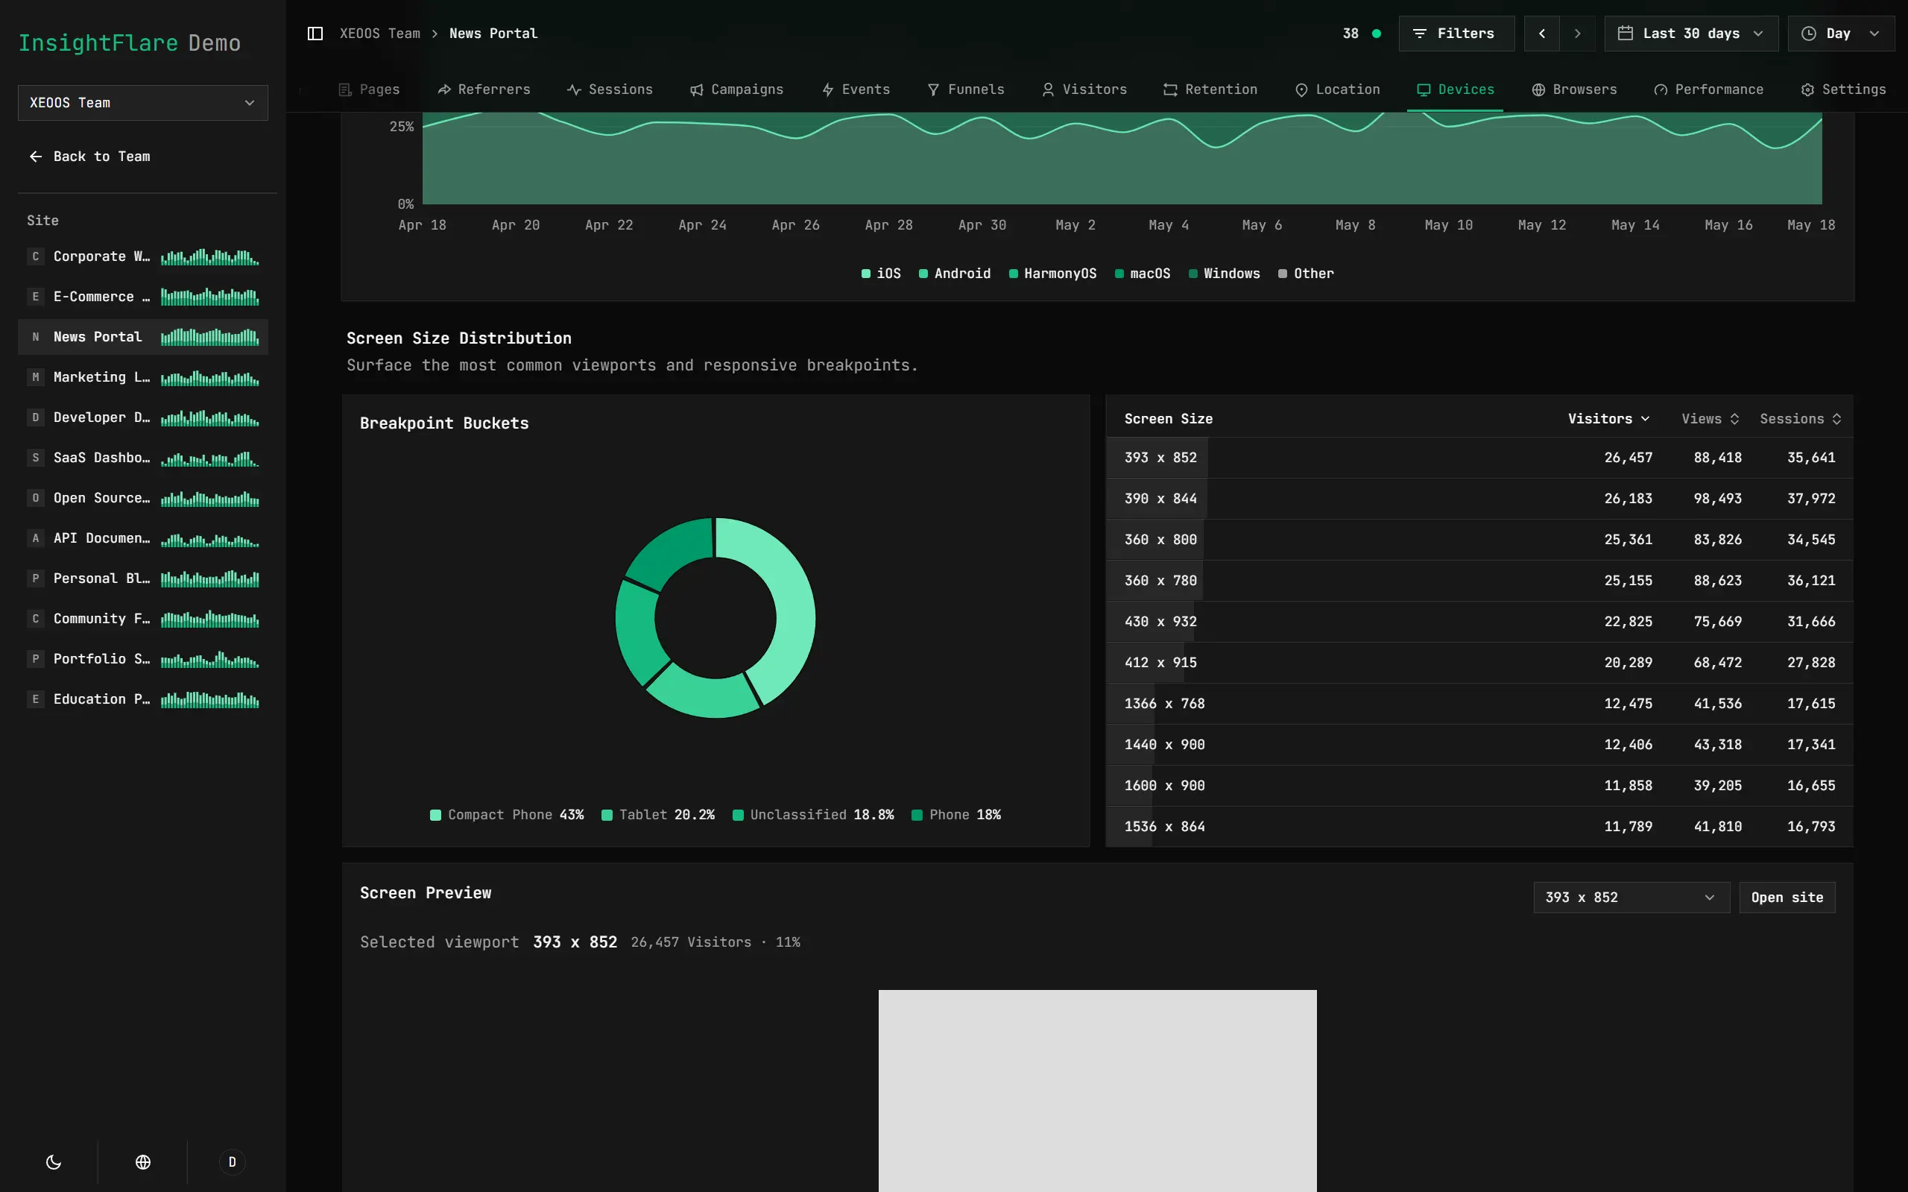This screenshot has width=1908, height=1192.
Task: Open the News Portal site
Action: coord(142,337)
